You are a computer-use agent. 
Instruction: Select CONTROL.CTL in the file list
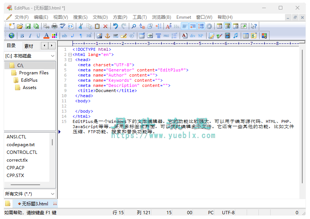[x=22, y=152]
